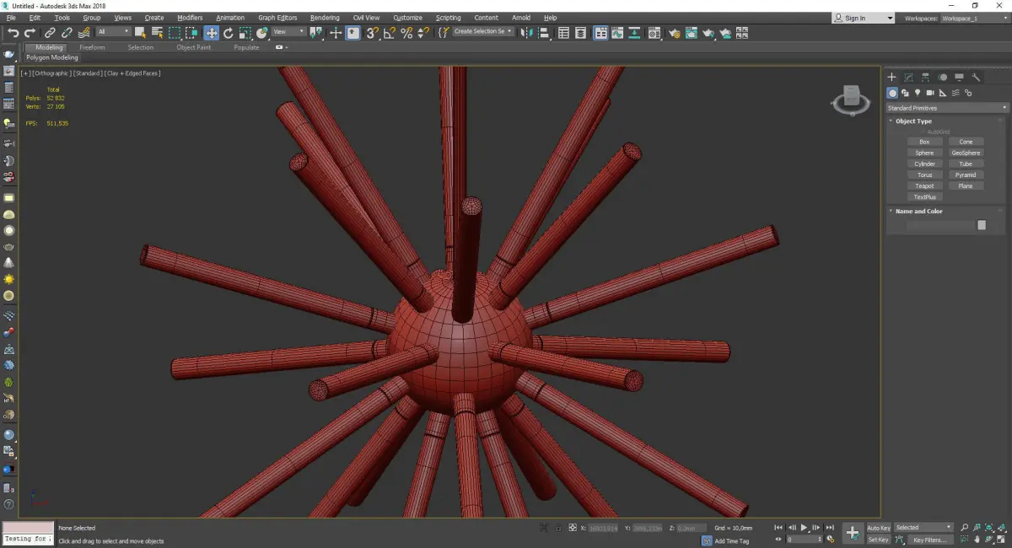Image resolution: width=1012 pixels, height=548 pixels.
Task: Click the GeoSphere button
Action: (966, 153)
